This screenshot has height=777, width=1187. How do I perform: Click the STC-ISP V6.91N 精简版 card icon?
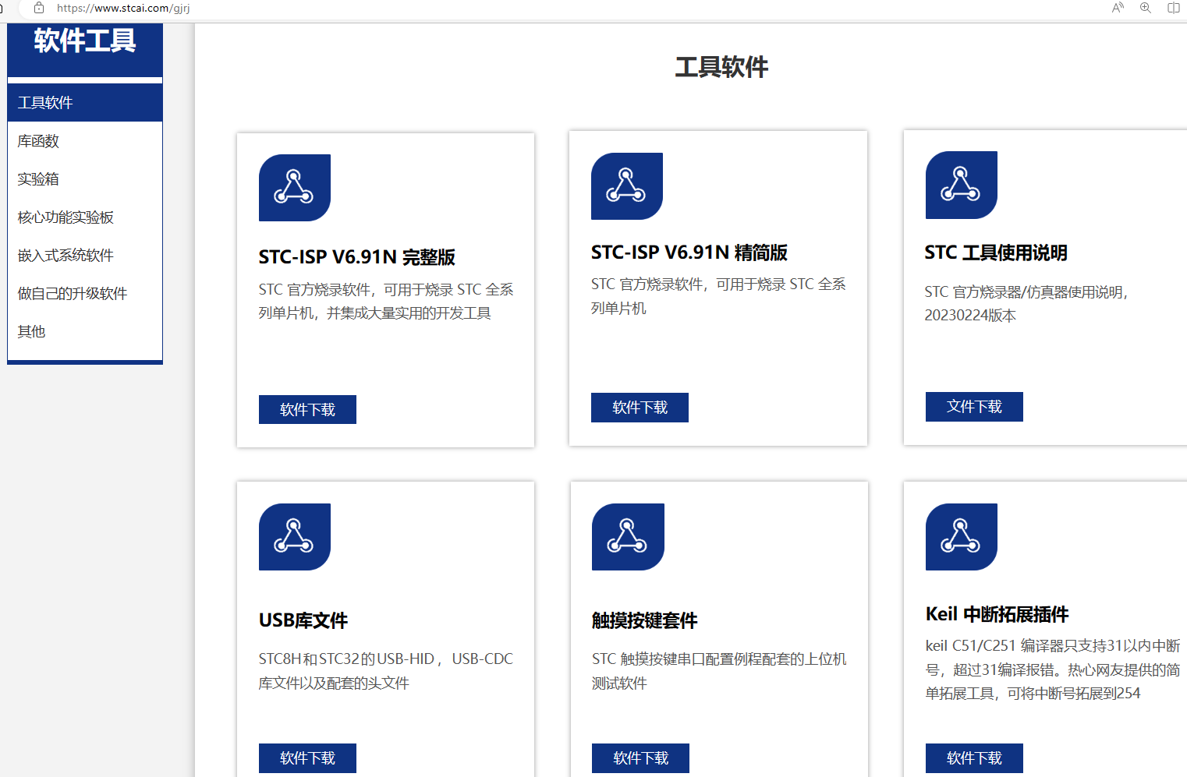(x=627, y=186)
